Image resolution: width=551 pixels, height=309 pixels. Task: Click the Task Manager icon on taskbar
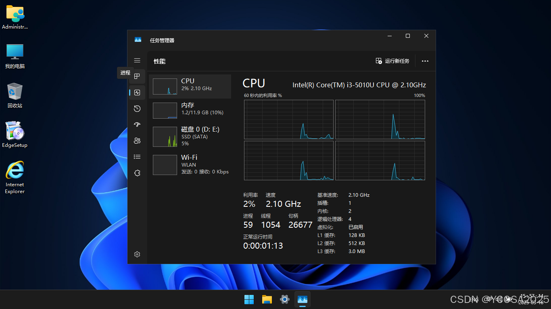pos(303,299)
